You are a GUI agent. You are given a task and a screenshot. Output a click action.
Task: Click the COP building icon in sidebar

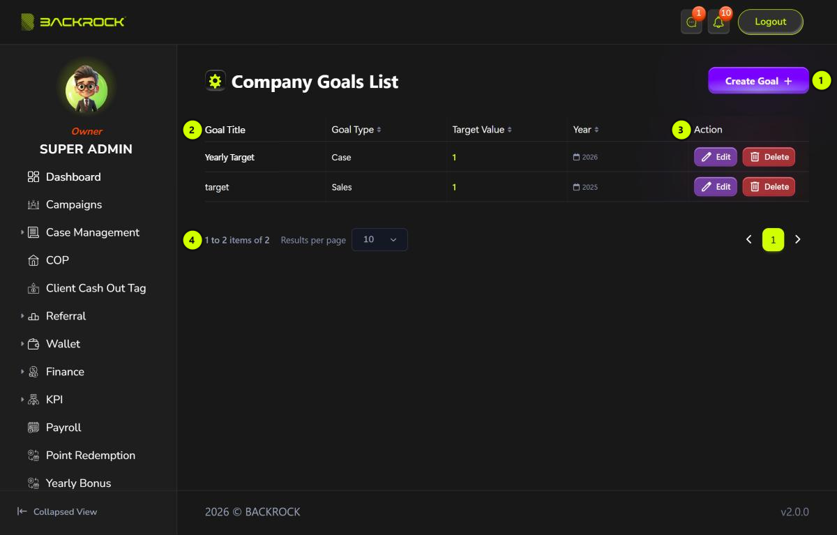33,261
